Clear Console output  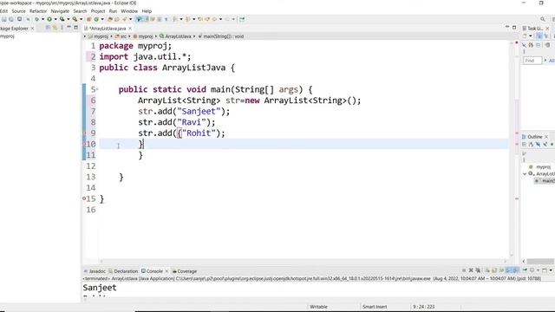[x=487, y=270]
